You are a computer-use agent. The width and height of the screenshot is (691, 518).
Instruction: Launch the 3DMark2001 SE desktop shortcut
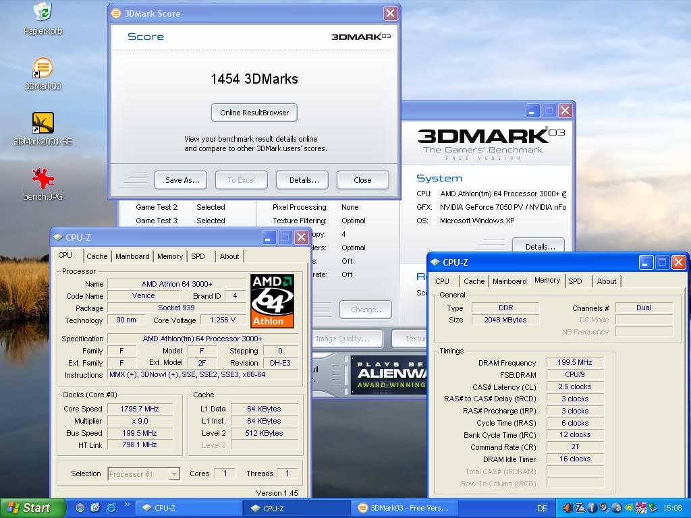pyautogui.click(x=43, y=128)
